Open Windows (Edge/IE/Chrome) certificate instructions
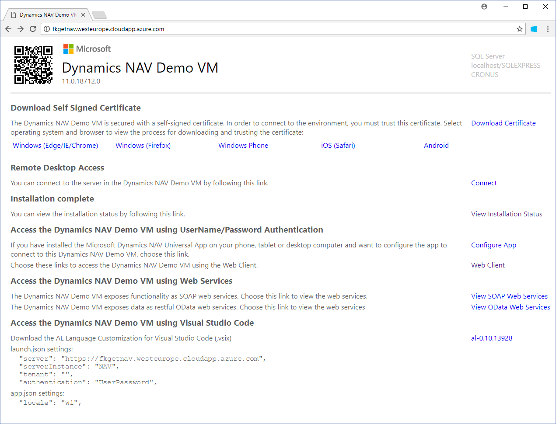The height and width of the screenshot is (424, 556). pos(55,146)
